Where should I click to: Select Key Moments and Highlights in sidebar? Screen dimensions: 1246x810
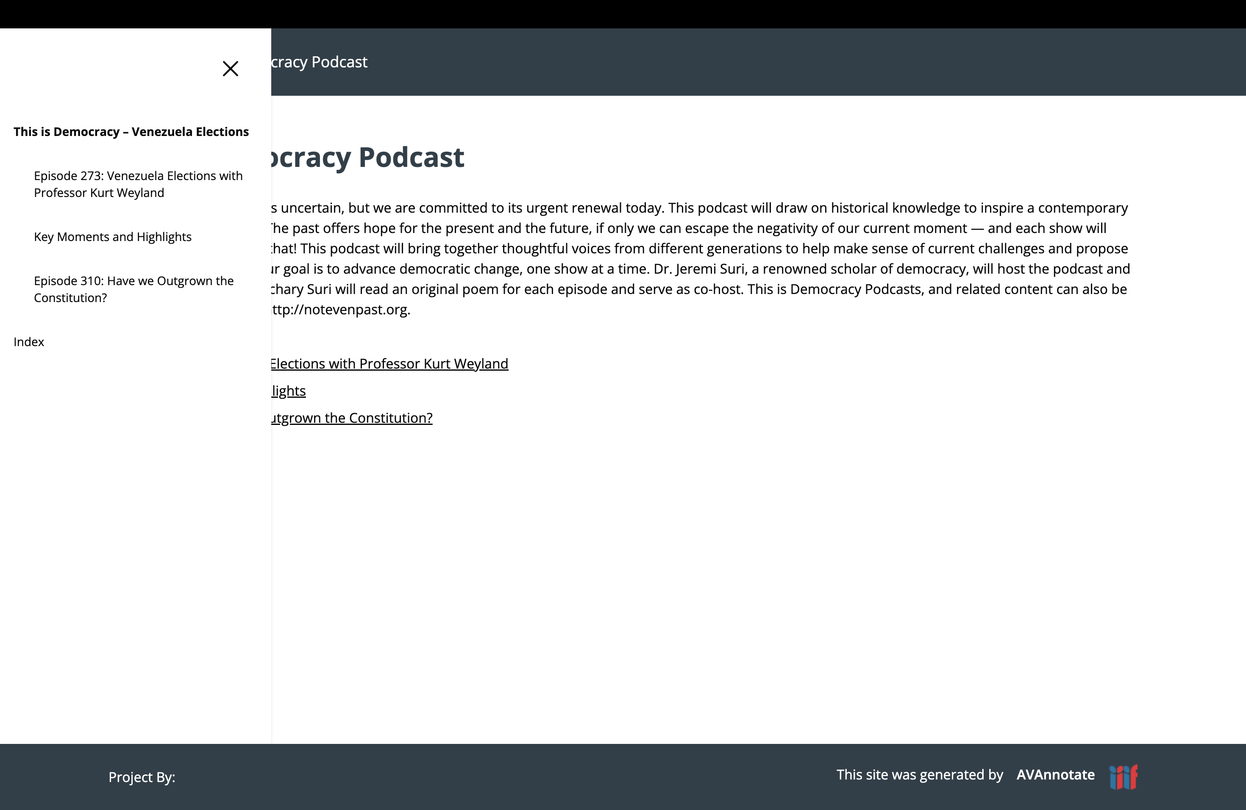tap(113, 237)
